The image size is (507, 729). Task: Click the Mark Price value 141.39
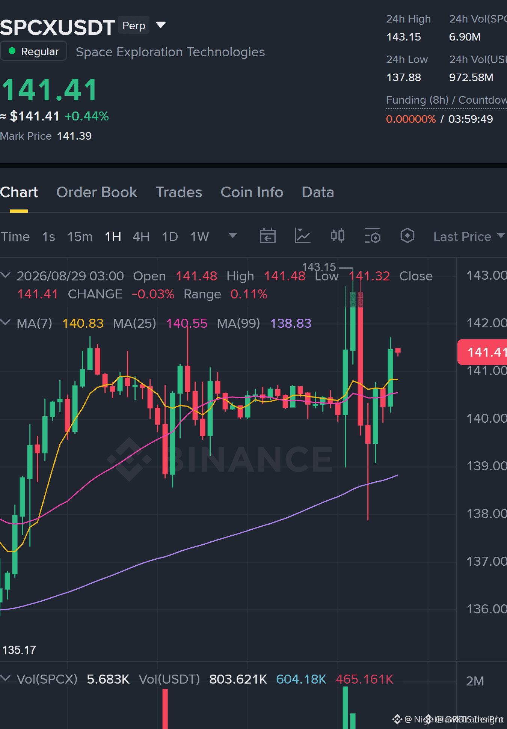[74, 136]
